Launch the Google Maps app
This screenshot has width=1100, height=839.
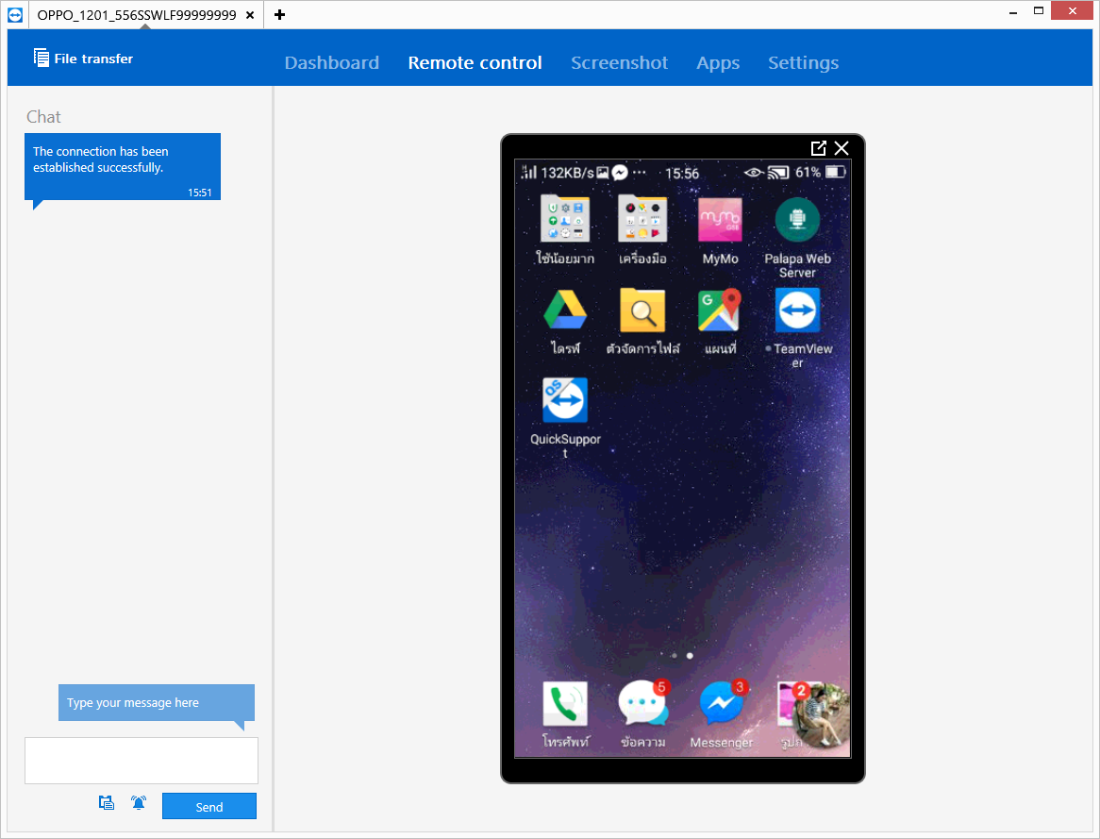(719, 311)
